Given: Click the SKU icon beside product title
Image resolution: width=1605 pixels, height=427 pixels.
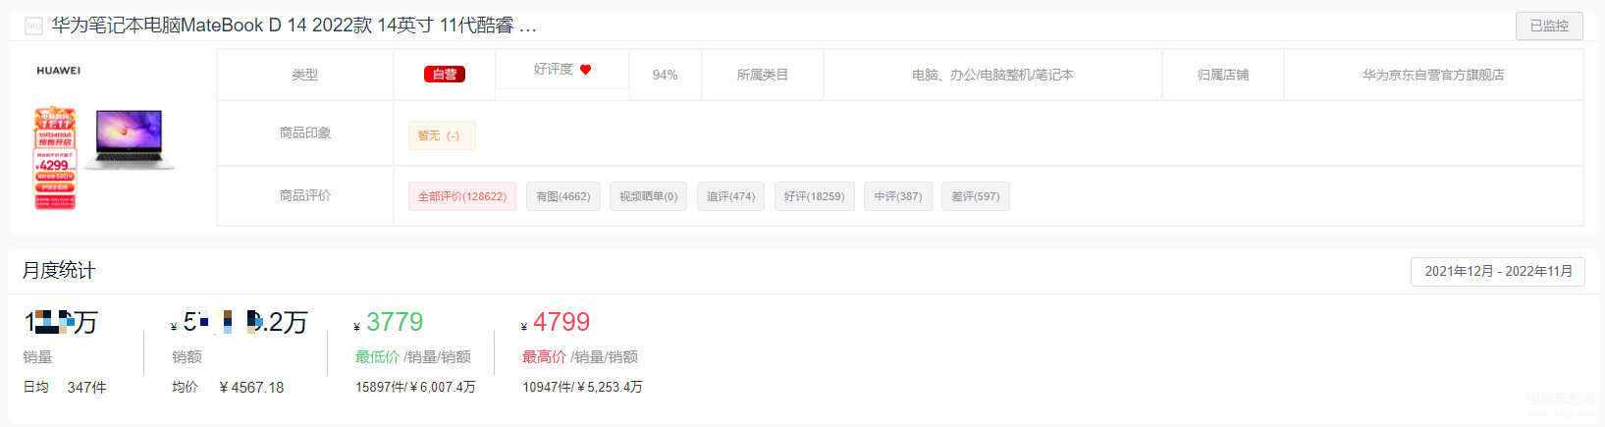Looking at the screenshot, I should click(33, 26).
